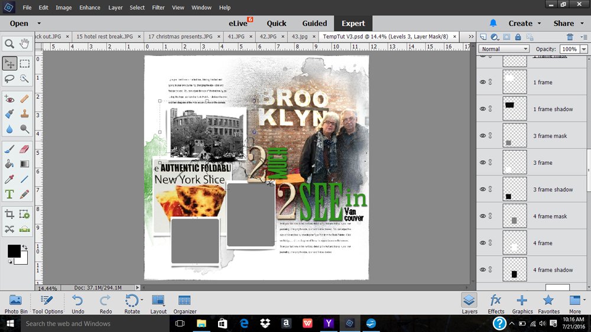This screenshot has width=591, height=332.
Task: Hide the 4 frame mask layer
Action: point(482,216)
